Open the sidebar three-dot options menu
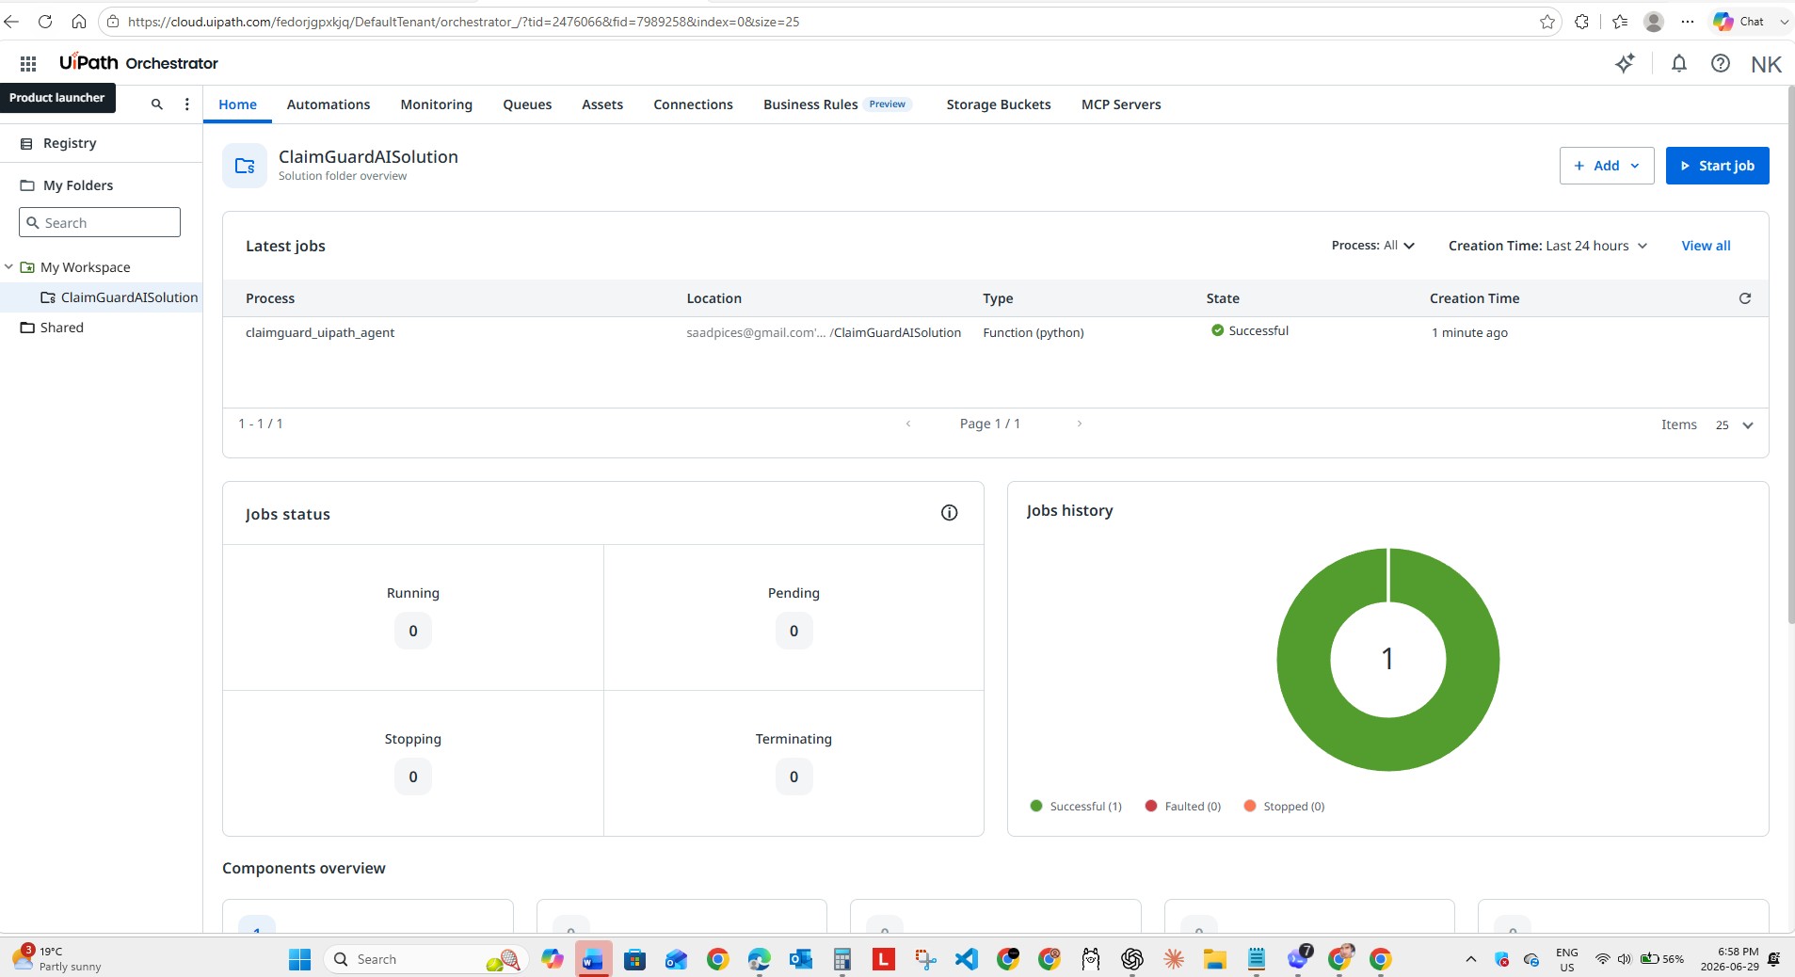The height and width of the screenshot is (977, 1795). [186, 104]
